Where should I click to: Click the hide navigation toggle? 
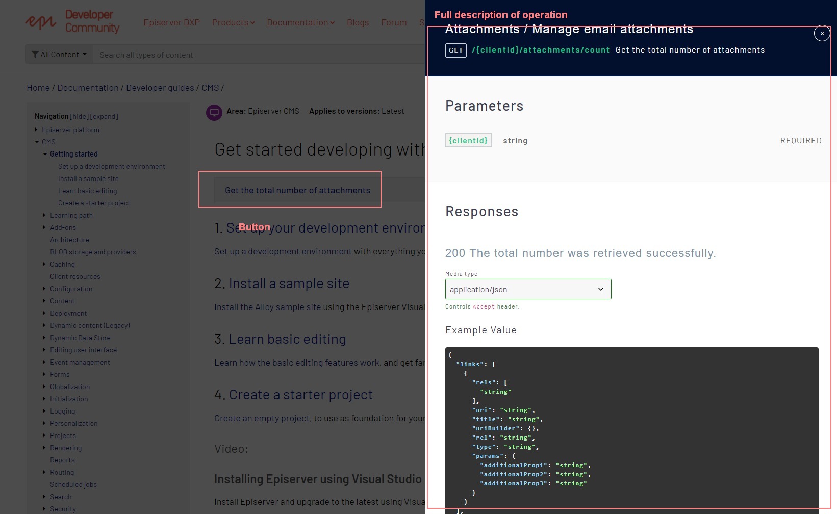click(x=79, y=117)
